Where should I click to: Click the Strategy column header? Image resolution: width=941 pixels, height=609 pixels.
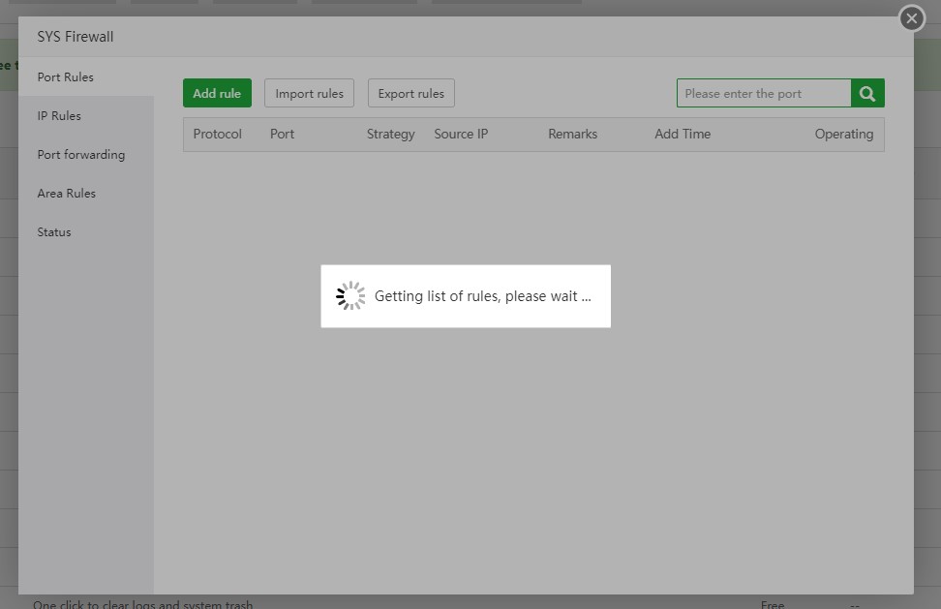[x=390, y=134]
